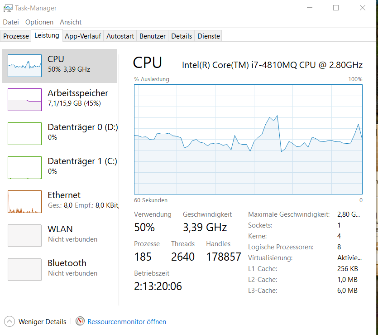
Task: Click the L2-Cache value 1,0 MB
Action: (x=347, y=280)
